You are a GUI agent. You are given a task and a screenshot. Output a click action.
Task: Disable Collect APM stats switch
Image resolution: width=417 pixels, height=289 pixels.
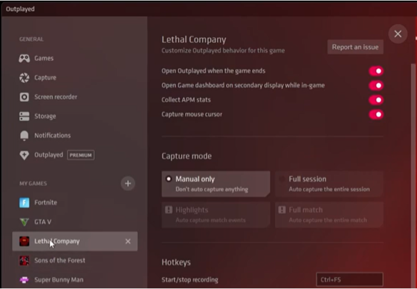[376, 100]
